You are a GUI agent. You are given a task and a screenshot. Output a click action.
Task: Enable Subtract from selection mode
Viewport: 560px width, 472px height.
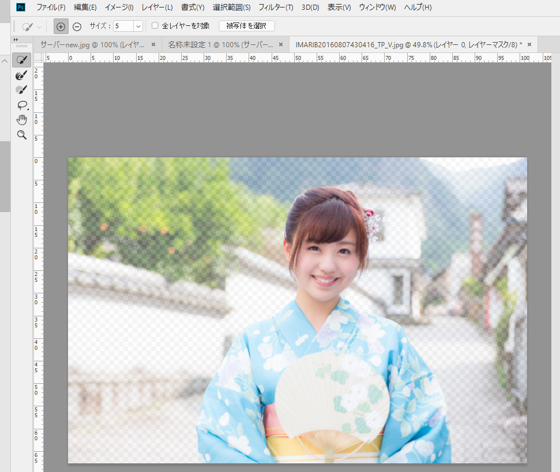pyautogui.click(x=76, y=26)
